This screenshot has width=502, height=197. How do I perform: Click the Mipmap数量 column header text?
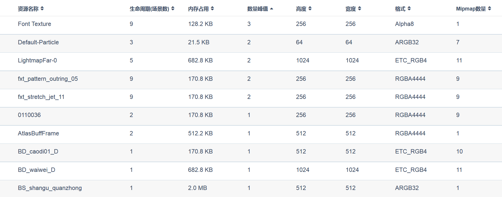pyautogui.click(x=471, y=9)
